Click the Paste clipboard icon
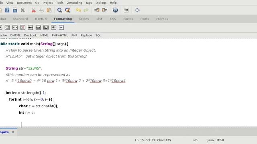The image size is (257, 144). tap(49, 10)
